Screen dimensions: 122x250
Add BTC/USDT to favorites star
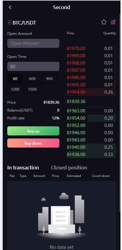tap(104, 22)
